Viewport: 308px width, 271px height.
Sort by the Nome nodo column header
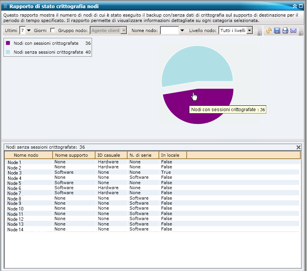pyautogui.click(x=28, y=155)
